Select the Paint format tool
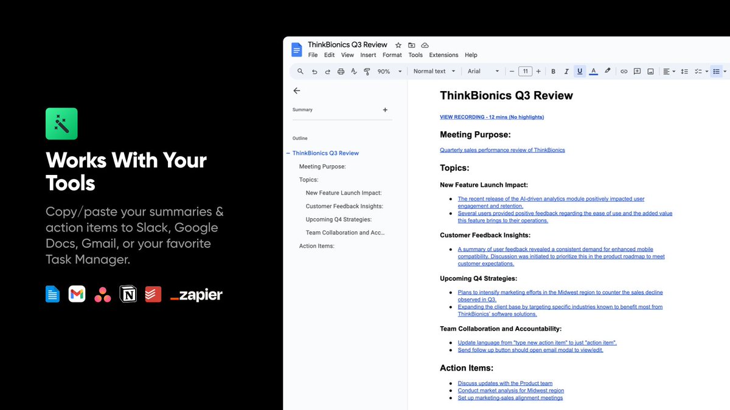 (x=366, y=71)
